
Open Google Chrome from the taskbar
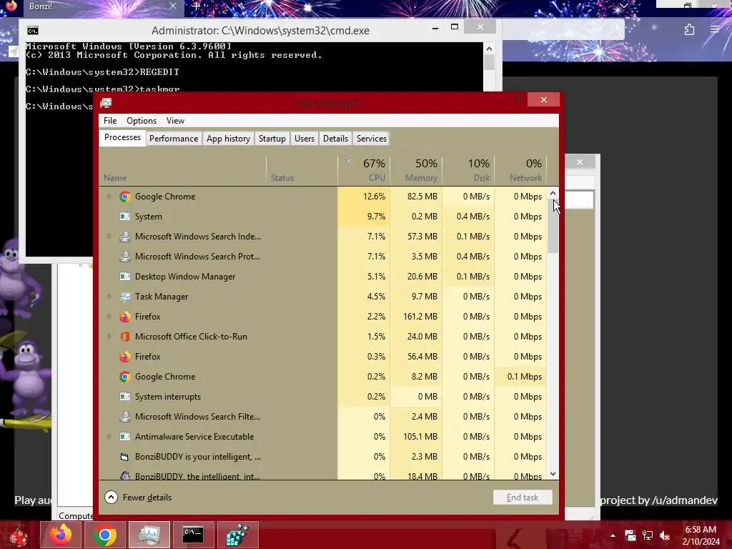click(x=105, y=535)
